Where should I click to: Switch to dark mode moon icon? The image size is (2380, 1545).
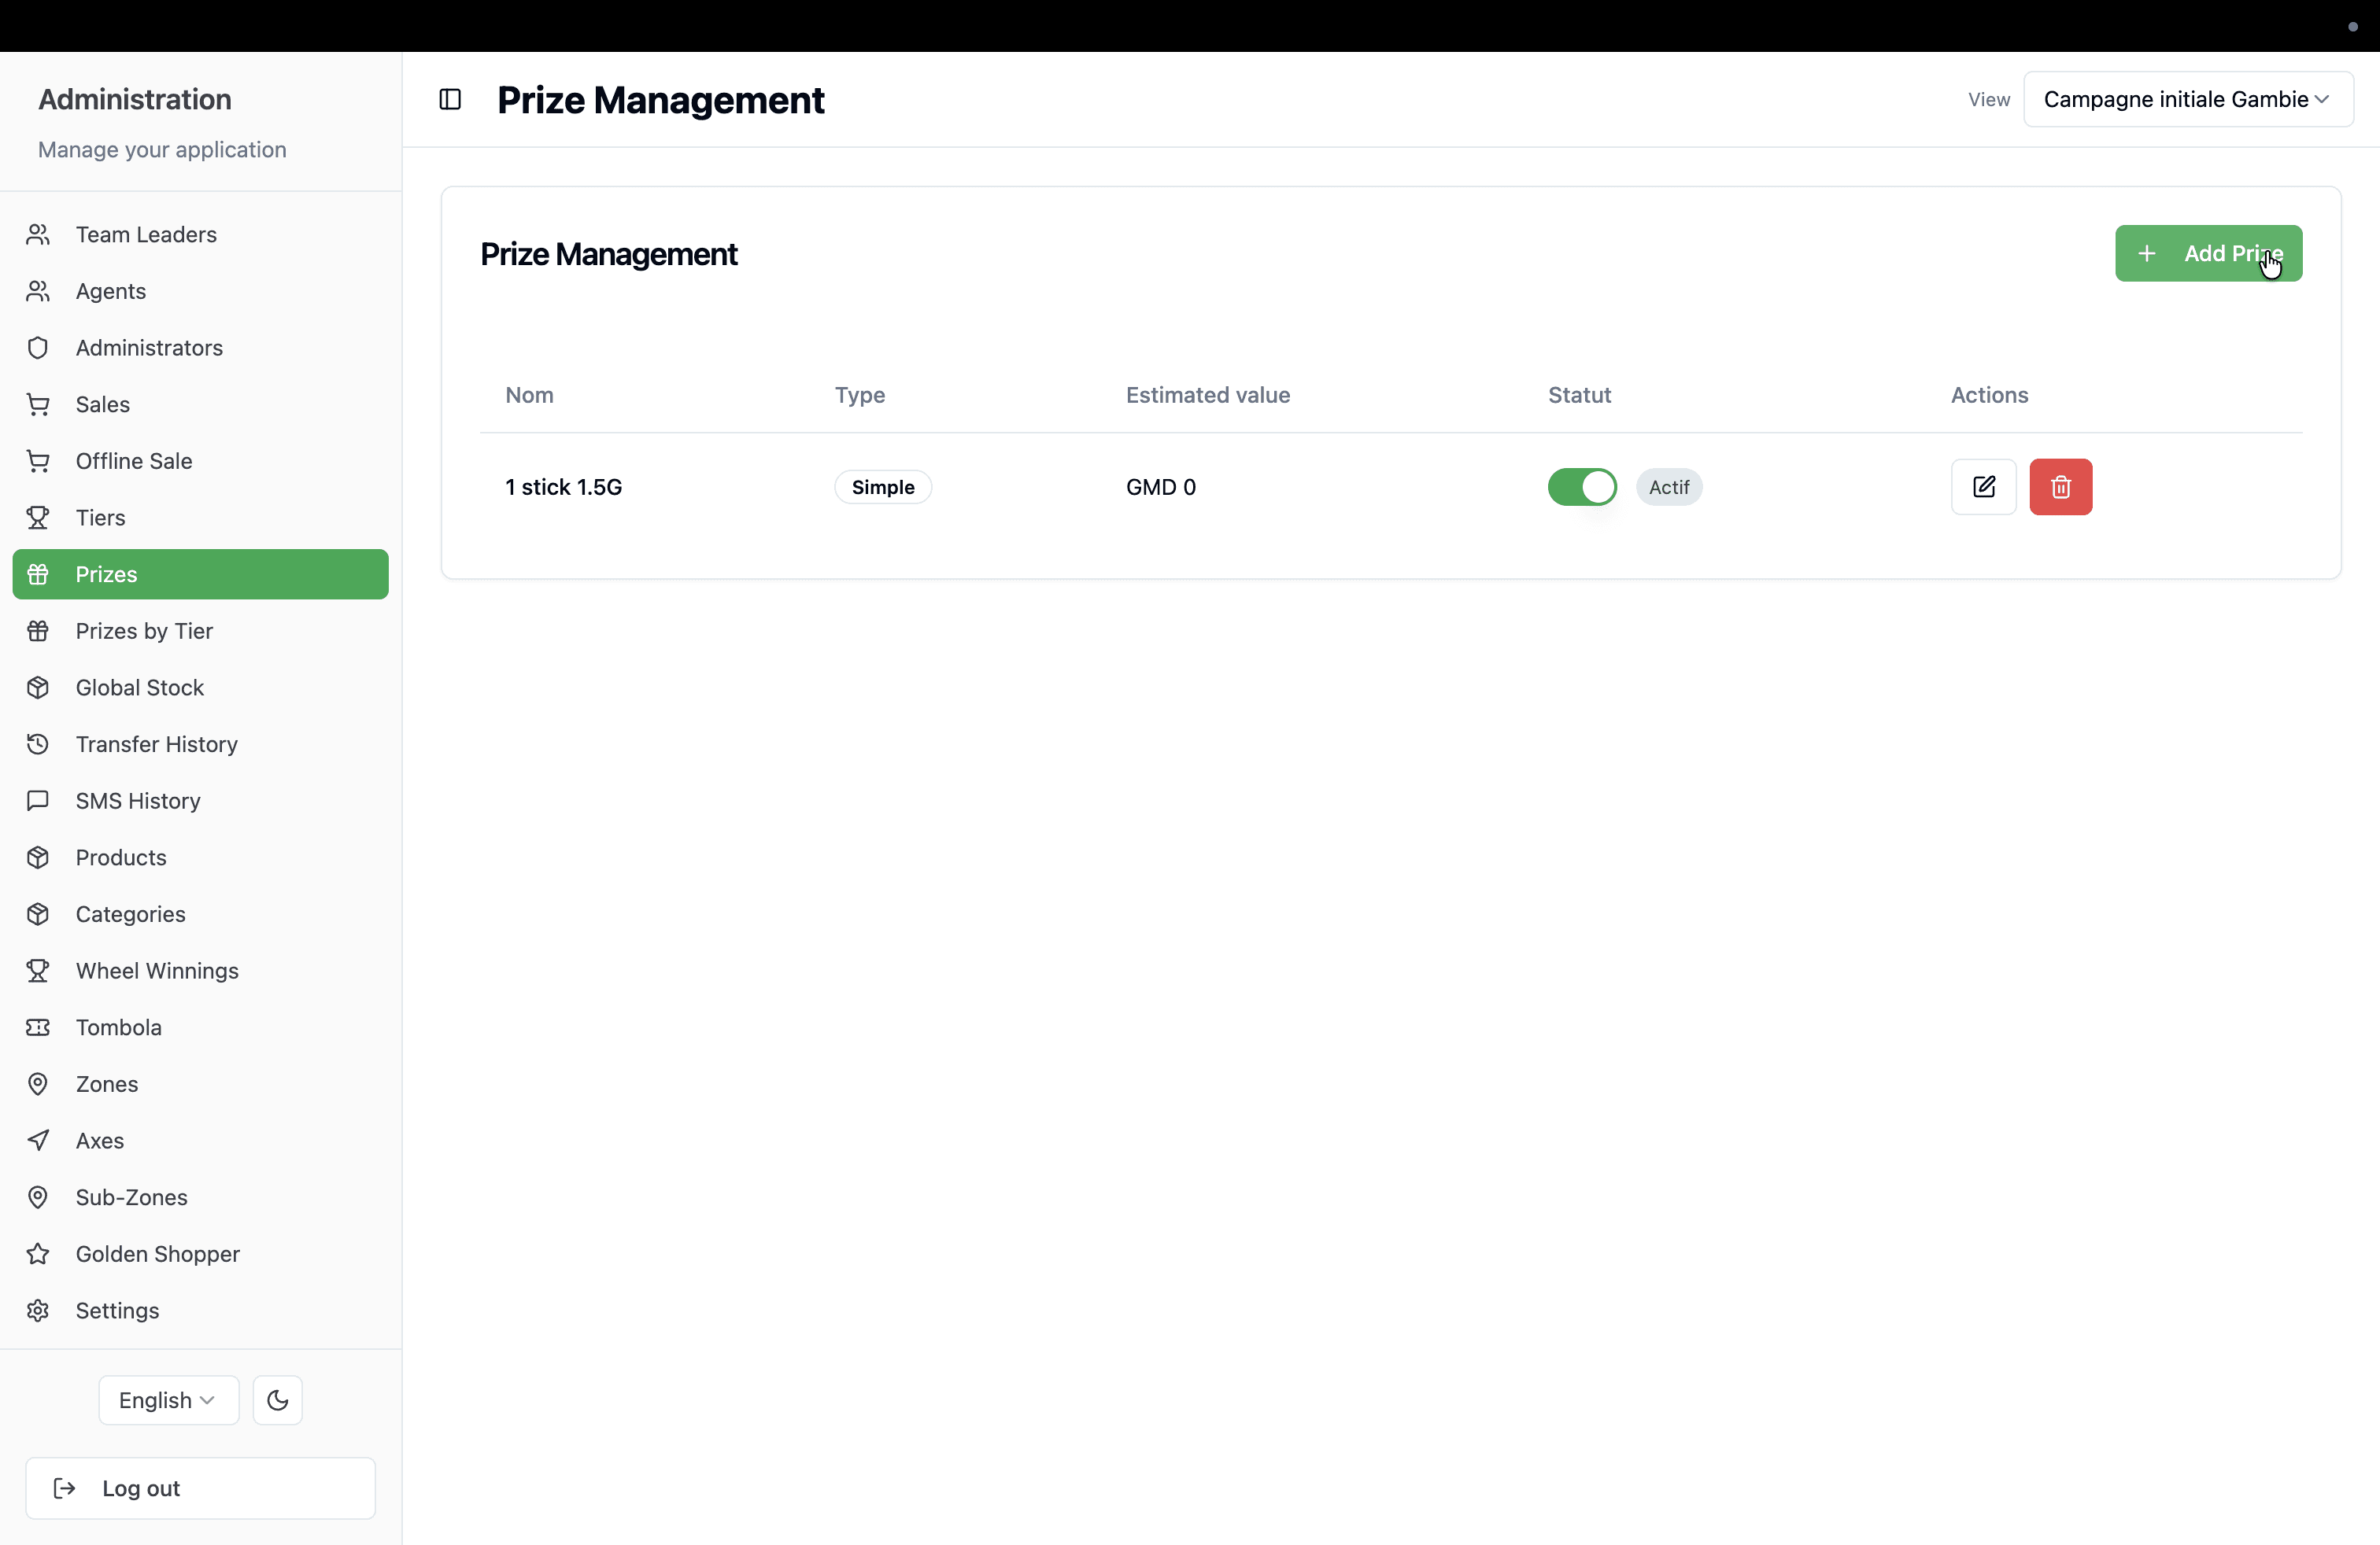(278, 1399)
